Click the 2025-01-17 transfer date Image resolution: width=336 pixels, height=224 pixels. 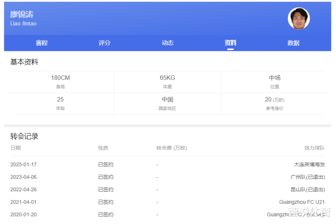coord(23,165)
